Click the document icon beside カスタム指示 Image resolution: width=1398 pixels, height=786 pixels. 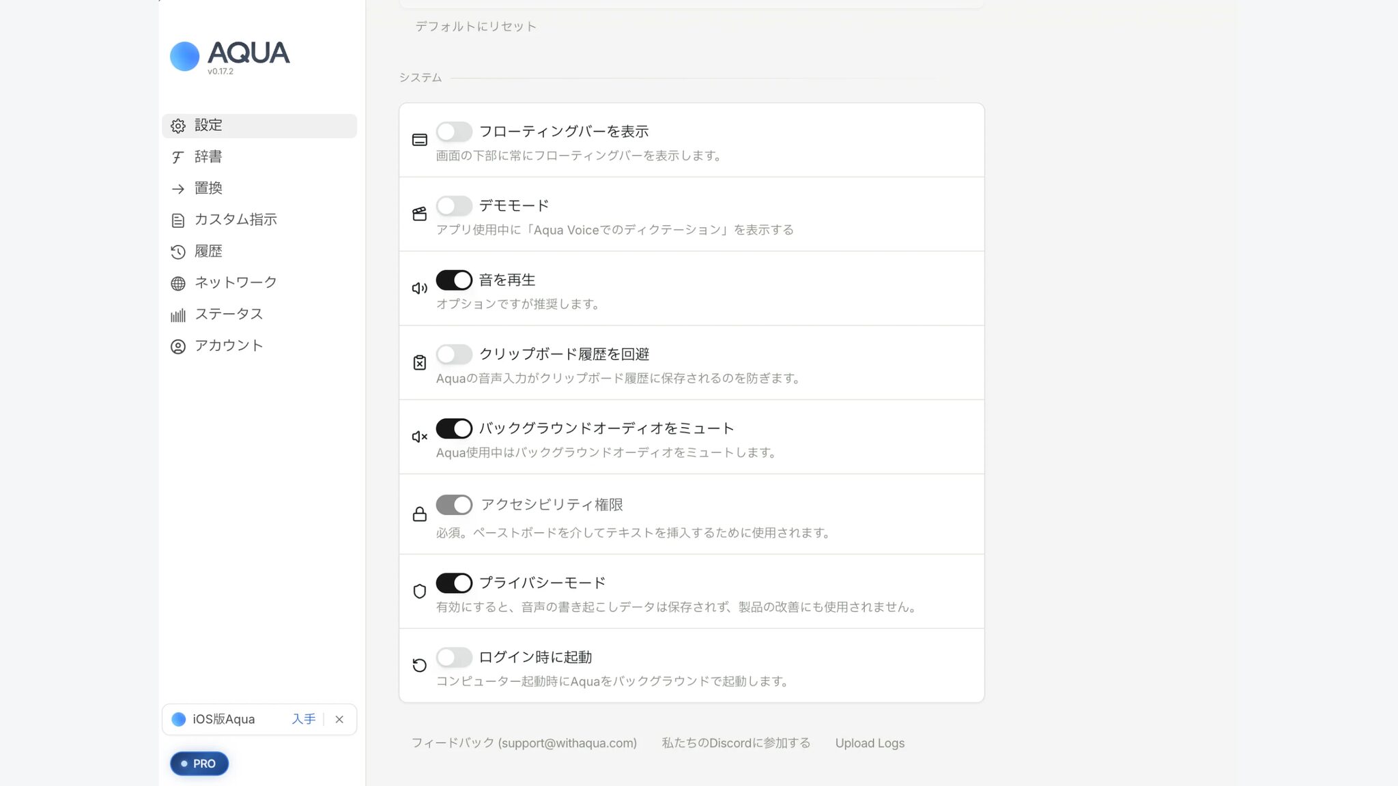click(x=178, y=220)
